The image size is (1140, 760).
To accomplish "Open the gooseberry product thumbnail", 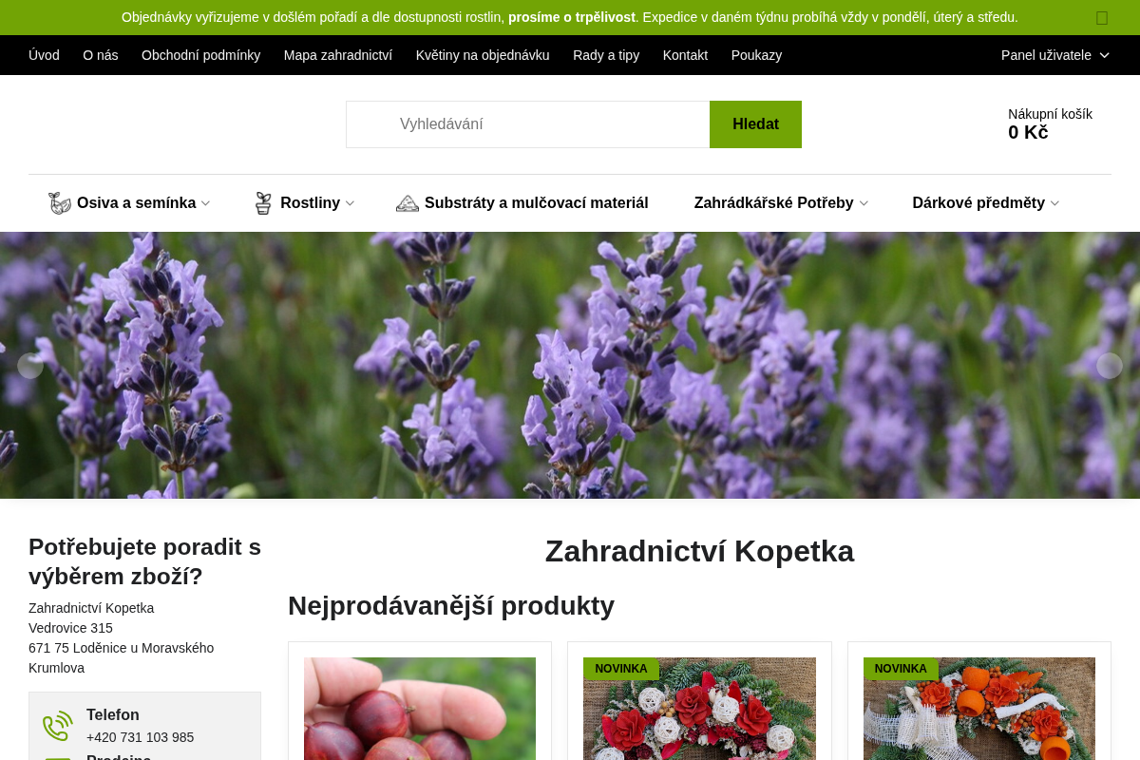I will [x=420, y=709].
